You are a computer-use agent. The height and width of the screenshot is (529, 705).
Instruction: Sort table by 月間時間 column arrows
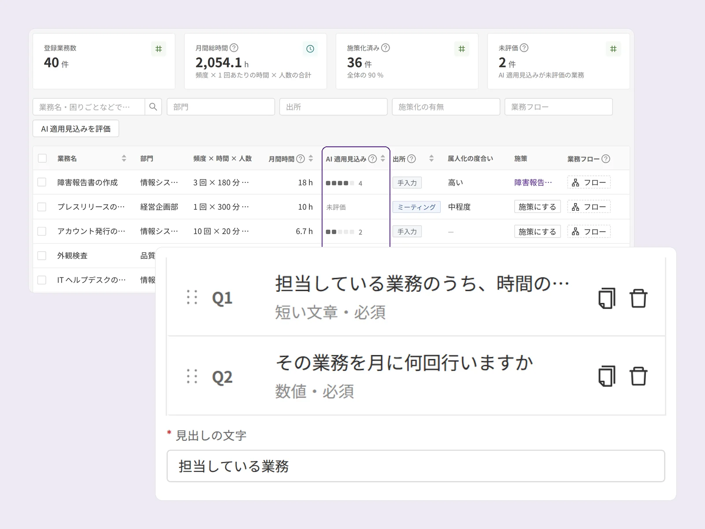311,158
